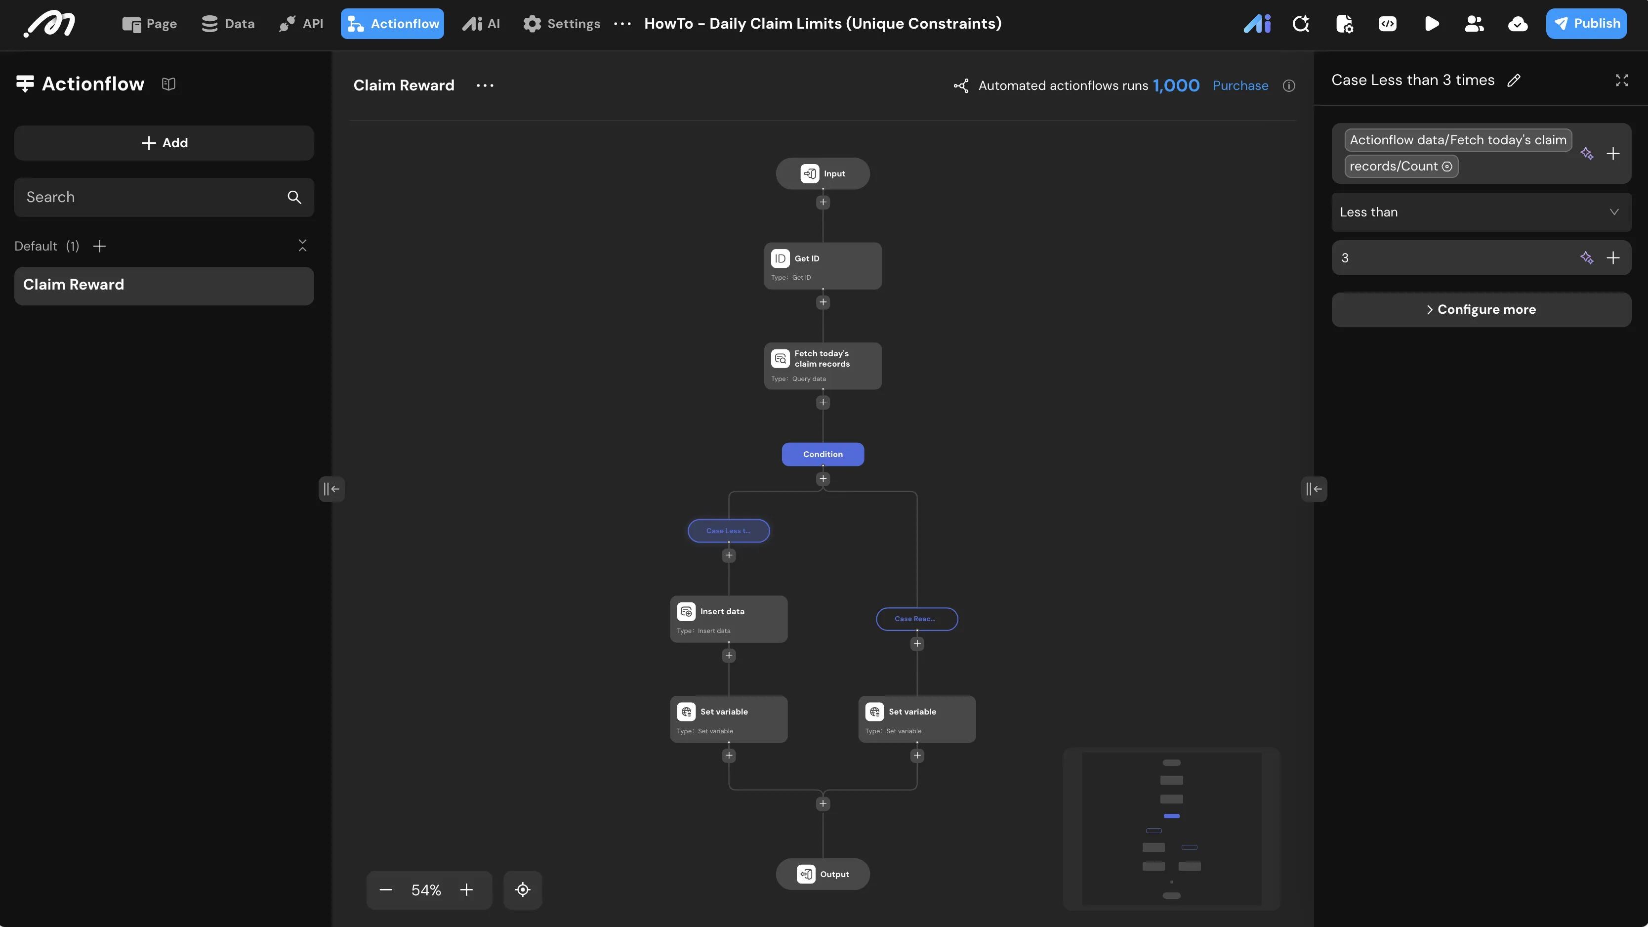Click plus icon beside the data binding
This screenshot has width=1648, height=927.
tap(1613, 154)
